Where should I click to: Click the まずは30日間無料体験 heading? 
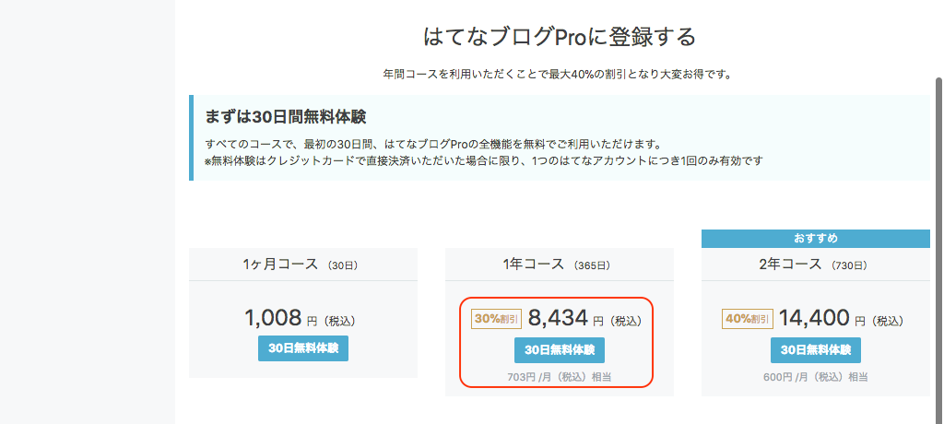pos(286,117)
